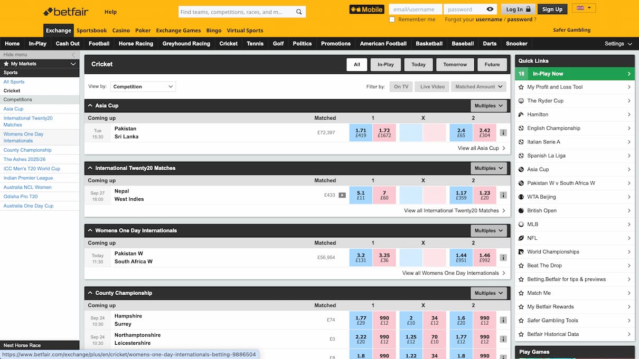The image size is (639, 359).
Task: Open the Horse Racing menu
Action: pos(136,44)
